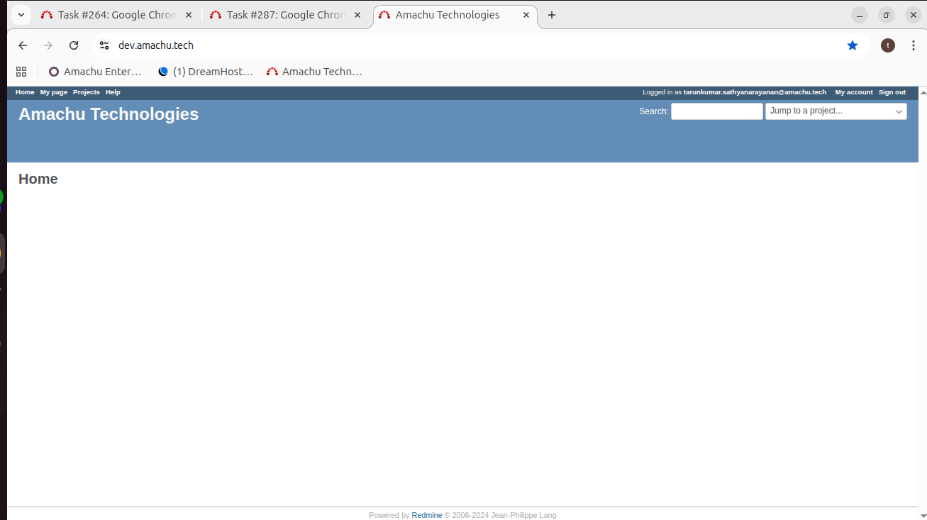Click into the Search input field
This screenshot has width=927, height=520.
click(x=716, y=111)
